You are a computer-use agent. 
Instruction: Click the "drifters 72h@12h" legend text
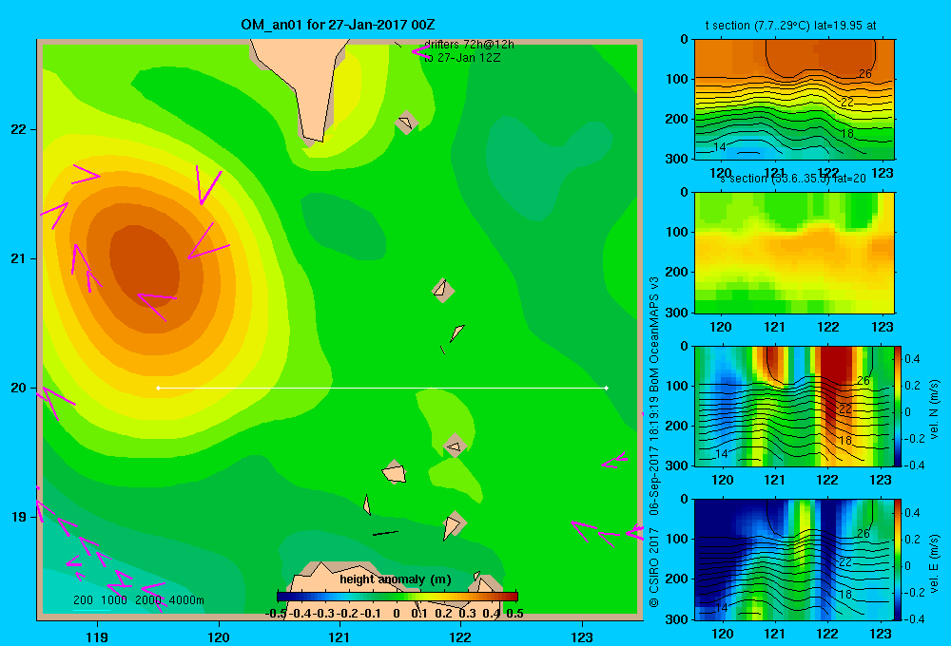(x=470, y=45)
